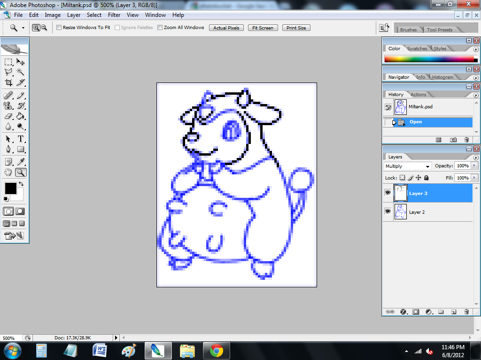Image resolution: width=481 pixels, height=360 pixels.
Task: Reset default foreground and background colors
Action: 6,199
